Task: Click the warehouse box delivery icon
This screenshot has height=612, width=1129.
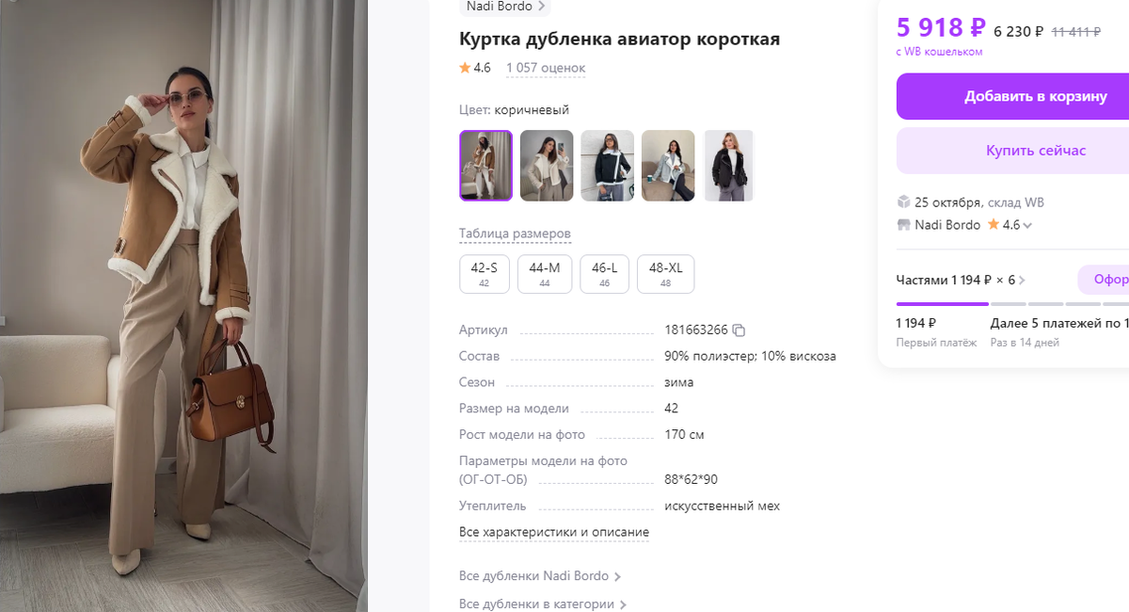Action: pyautogui.click(x=903, y=201)
